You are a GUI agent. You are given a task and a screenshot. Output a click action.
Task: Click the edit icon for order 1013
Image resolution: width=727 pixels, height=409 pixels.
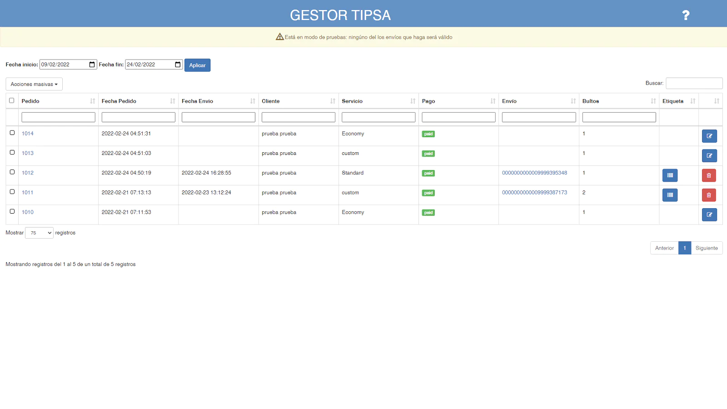pyautogui.click(x=709, y=155)
